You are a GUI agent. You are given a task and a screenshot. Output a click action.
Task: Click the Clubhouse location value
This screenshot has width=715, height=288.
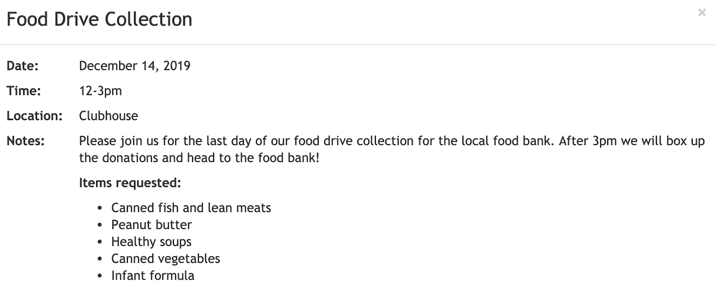(108, 116)
